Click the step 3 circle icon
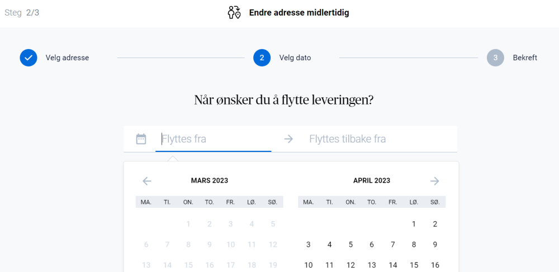Screen dimensions: 559x272 pos(495,58)
